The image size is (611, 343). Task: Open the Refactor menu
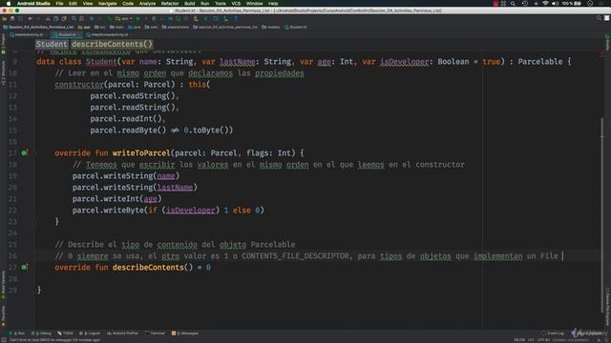[x=170, y=3]
